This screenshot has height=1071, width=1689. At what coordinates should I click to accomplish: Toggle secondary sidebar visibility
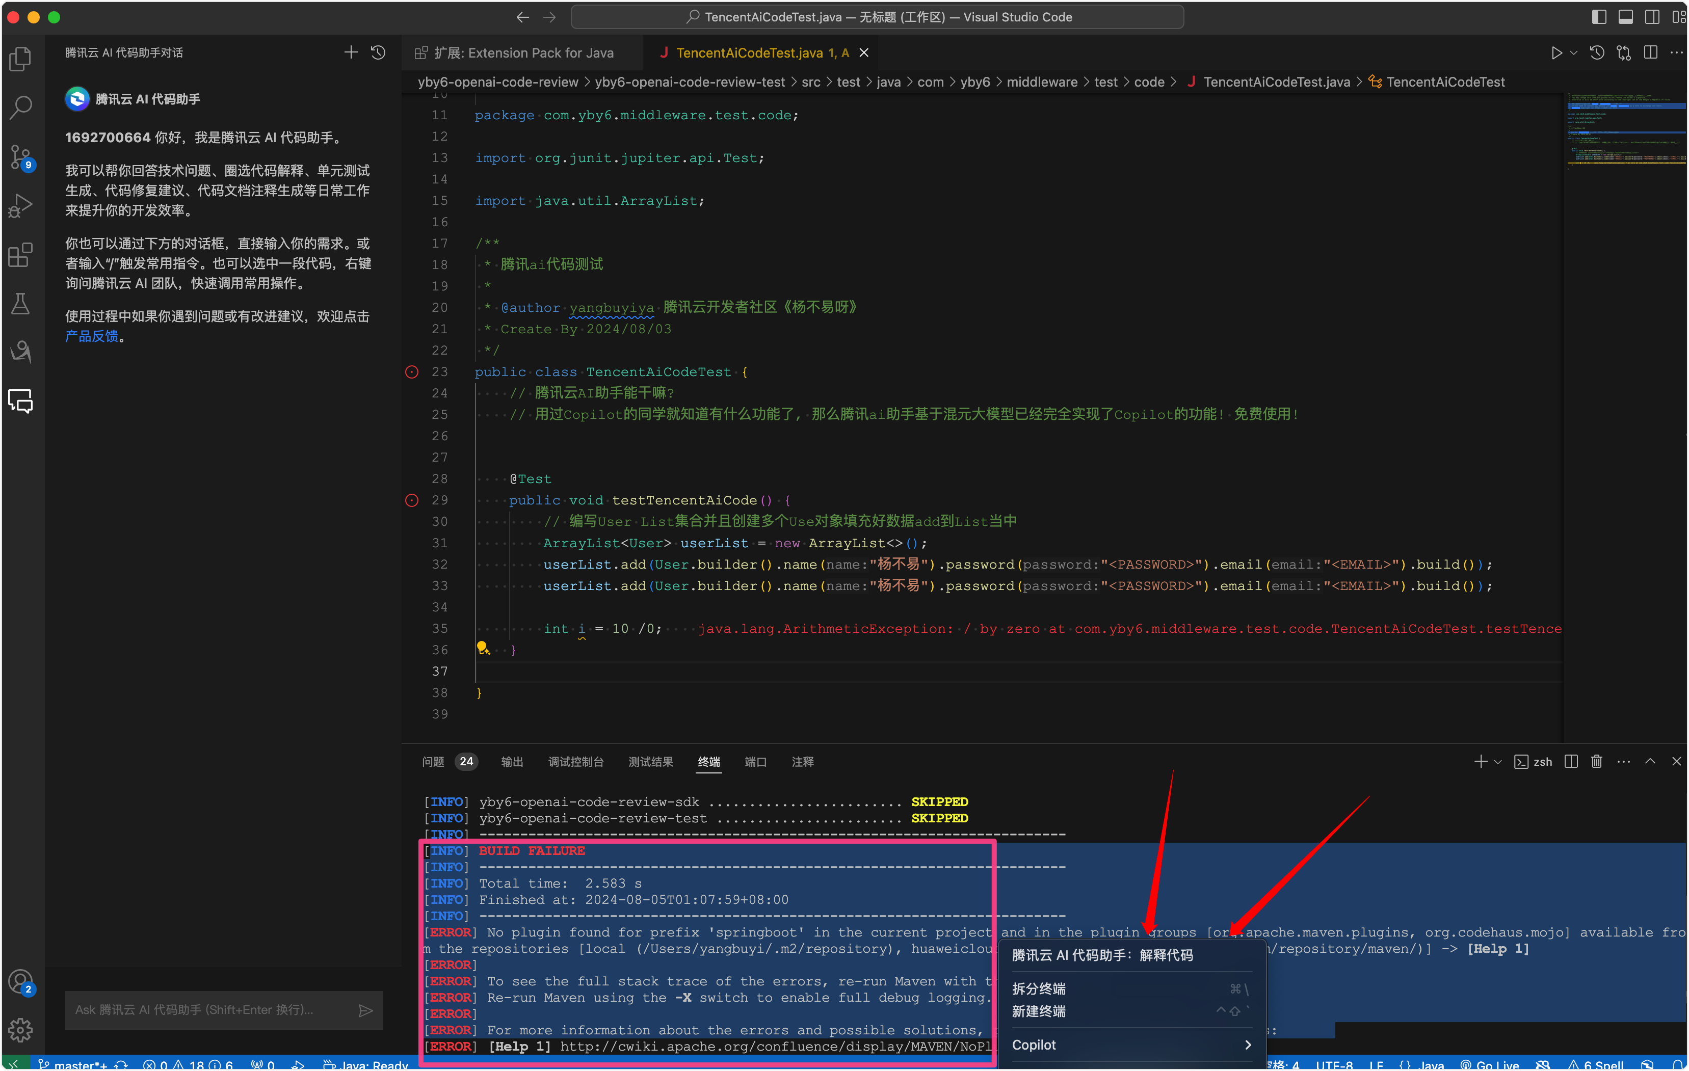1652,17
